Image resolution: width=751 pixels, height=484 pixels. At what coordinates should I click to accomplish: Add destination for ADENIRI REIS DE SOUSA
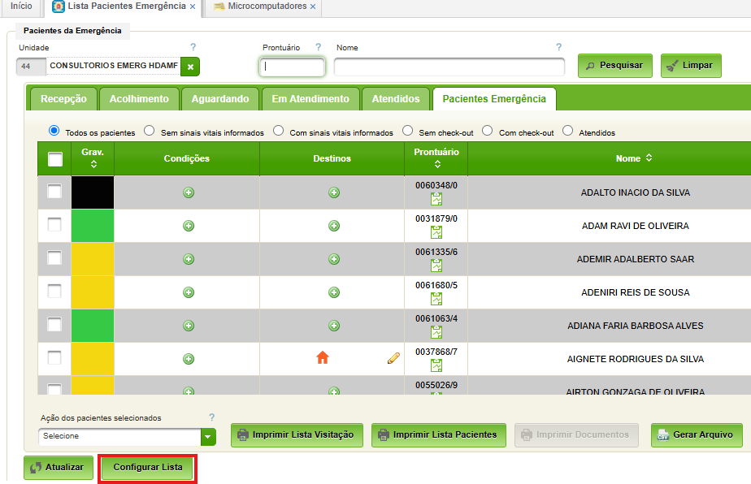[334, 292]
